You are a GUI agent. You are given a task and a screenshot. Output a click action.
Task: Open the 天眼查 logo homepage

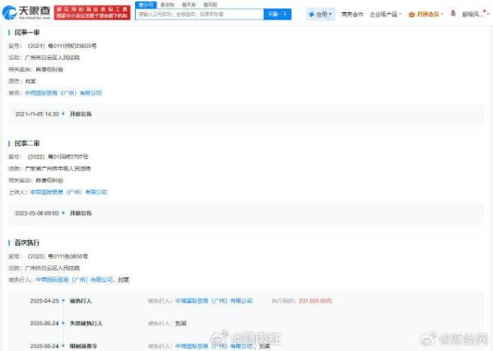click(x=27, y=12)
